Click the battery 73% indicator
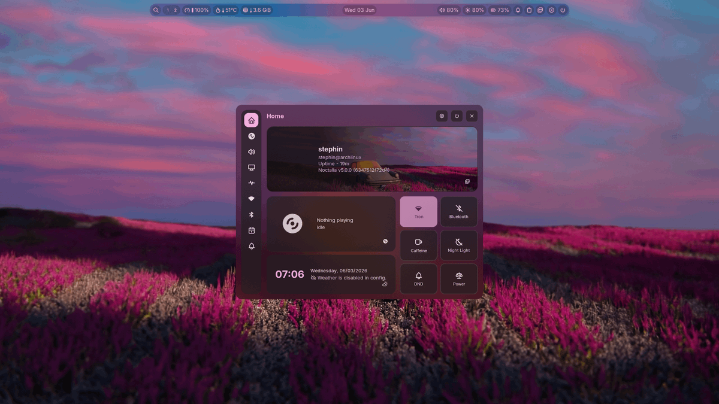The width and height of the screenshot is (719, 404). click(500, 10)
